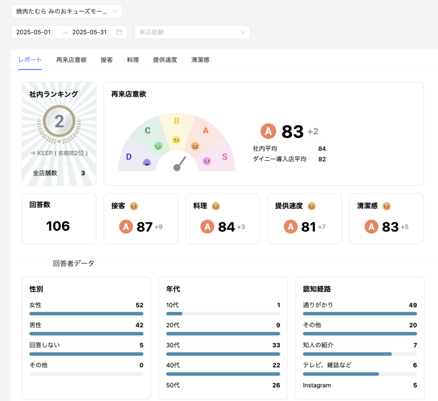The width and height of the screenshot is (438, 401).
Task: Switch to the 再来店意欲 tab
Action: pyautogui.click(x=71, y=60)
